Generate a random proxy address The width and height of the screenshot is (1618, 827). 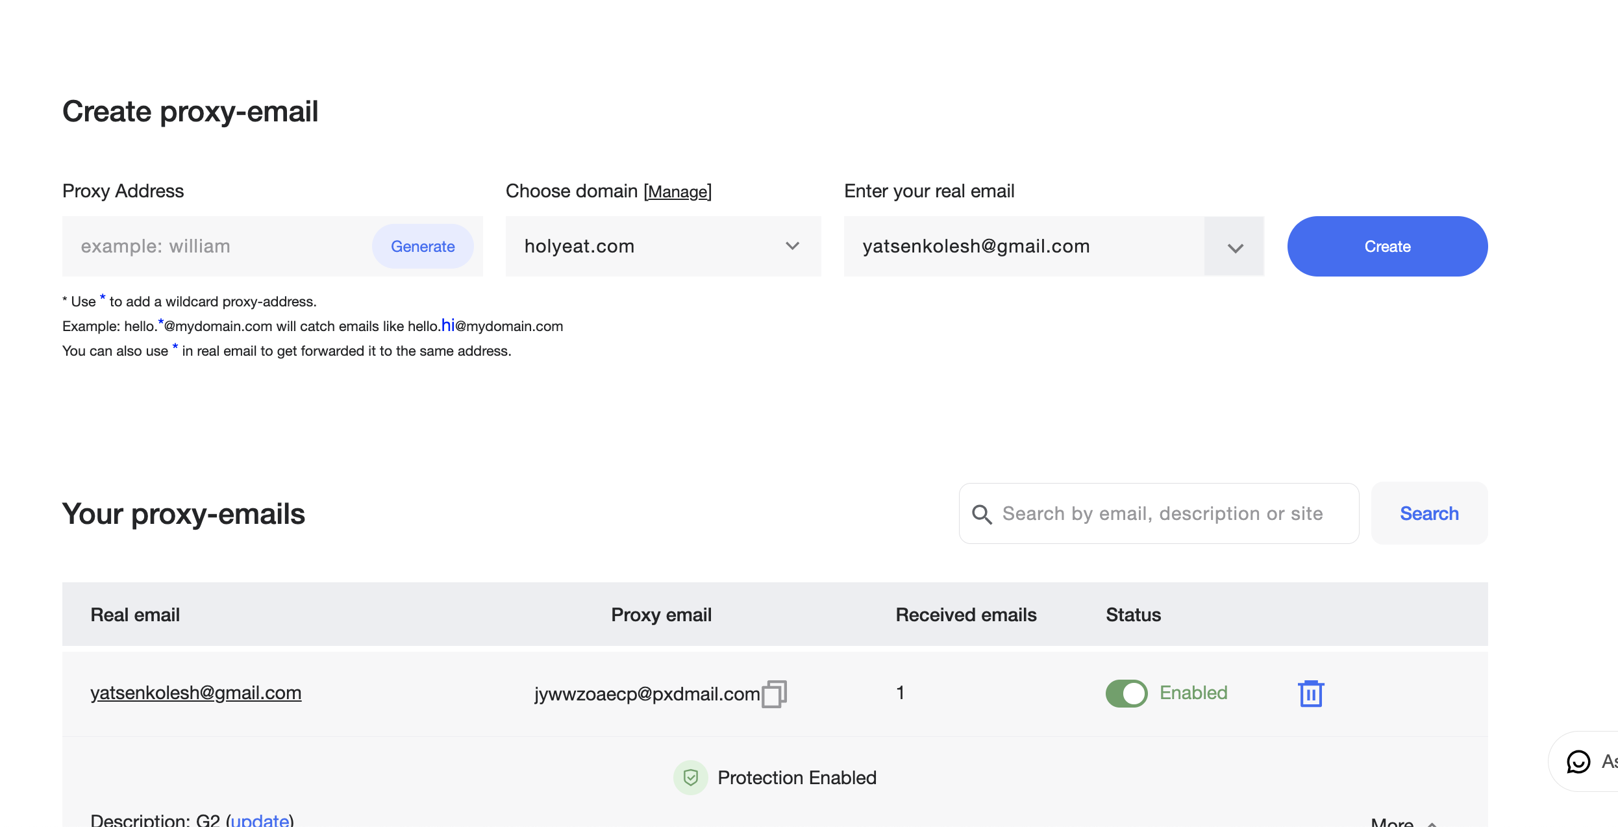tap(423, 246)
